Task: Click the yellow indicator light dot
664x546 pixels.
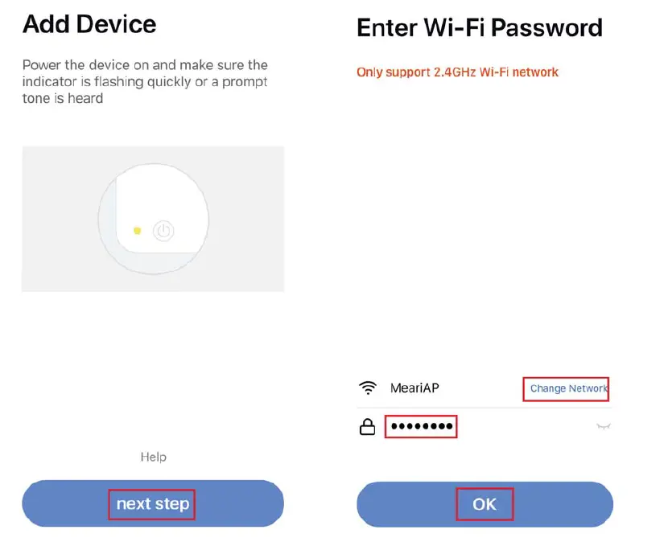Action: (x=138, y=232)
